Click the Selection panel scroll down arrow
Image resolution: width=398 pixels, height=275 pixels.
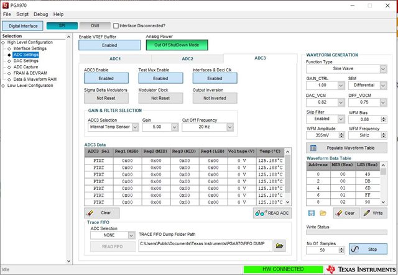pyautogui.click(x=68, y=261)
